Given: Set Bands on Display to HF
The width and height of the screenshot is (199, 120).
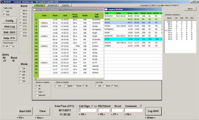Looking at the screenshot, I should [x=37, y=89].
